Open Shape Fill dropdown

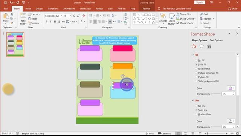point(184,14)
